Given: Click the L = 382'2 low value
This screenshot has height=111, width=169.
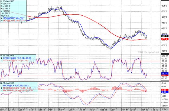Looking at the screenshot, I should point(5,11).
